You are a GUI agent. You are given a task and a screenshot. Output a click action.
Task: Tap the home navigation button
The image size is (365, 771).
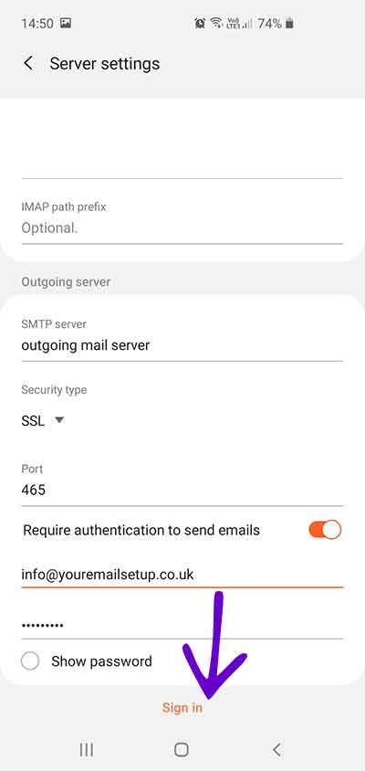[x=182, y=749]
